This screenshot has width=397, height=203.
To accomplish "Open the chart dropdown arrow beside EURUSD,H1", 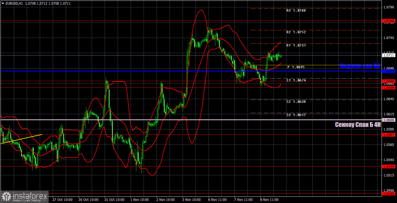I will 3,4.
